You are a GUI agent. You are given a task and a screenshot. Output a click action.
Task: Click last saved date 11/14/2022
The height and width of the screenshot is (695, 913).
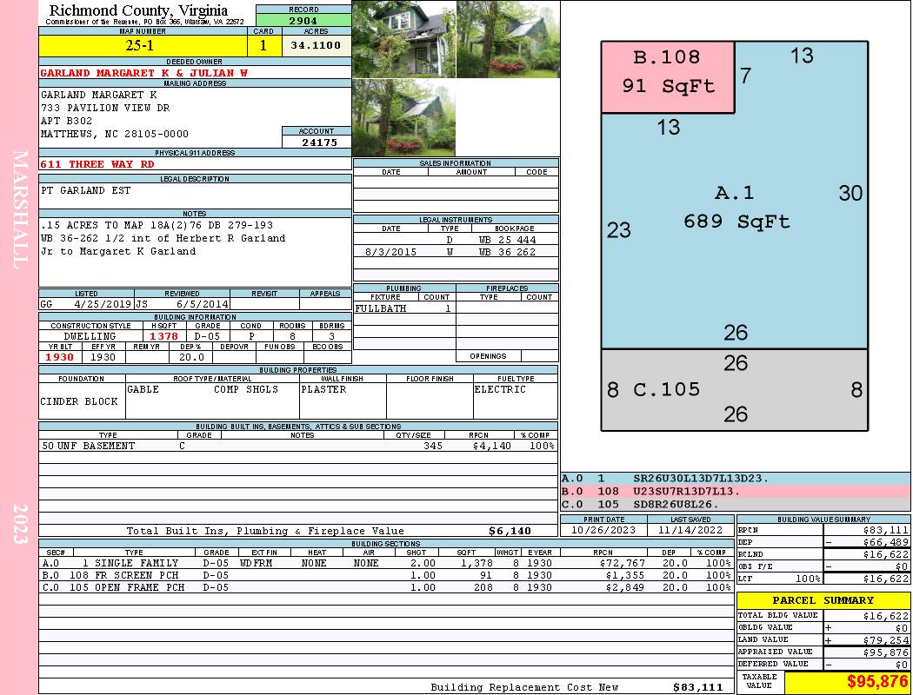coord(690,530)
